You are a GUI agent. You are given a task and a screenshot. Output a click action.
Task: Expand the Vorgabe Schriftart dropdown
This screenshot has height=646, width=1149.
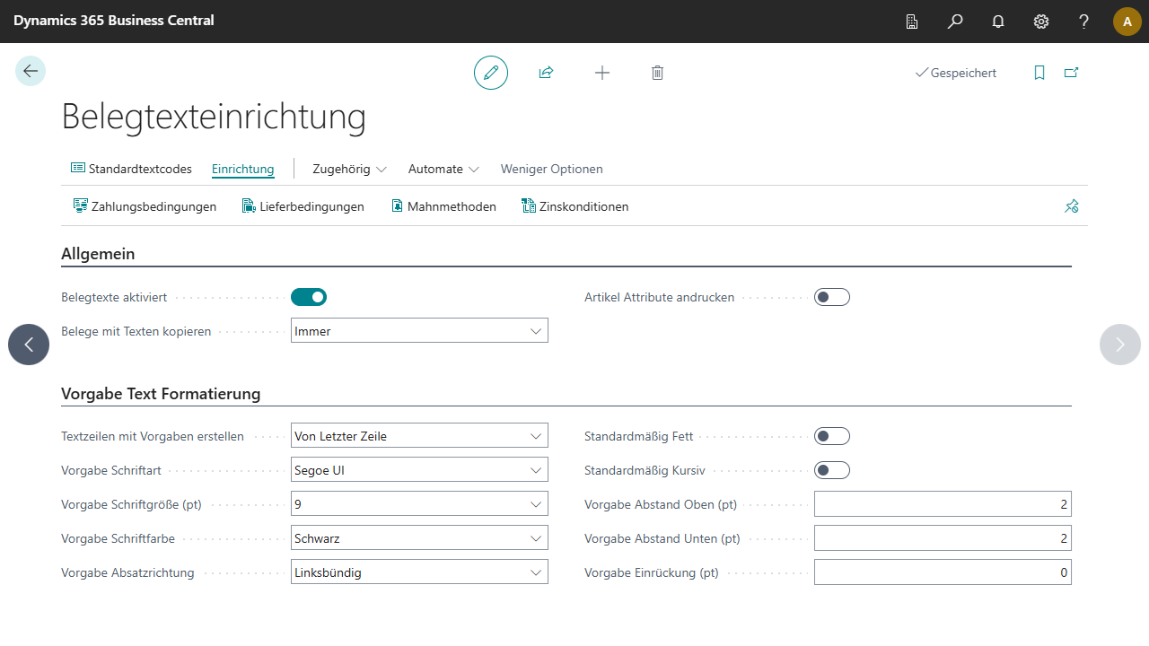(x=419, y=470)
